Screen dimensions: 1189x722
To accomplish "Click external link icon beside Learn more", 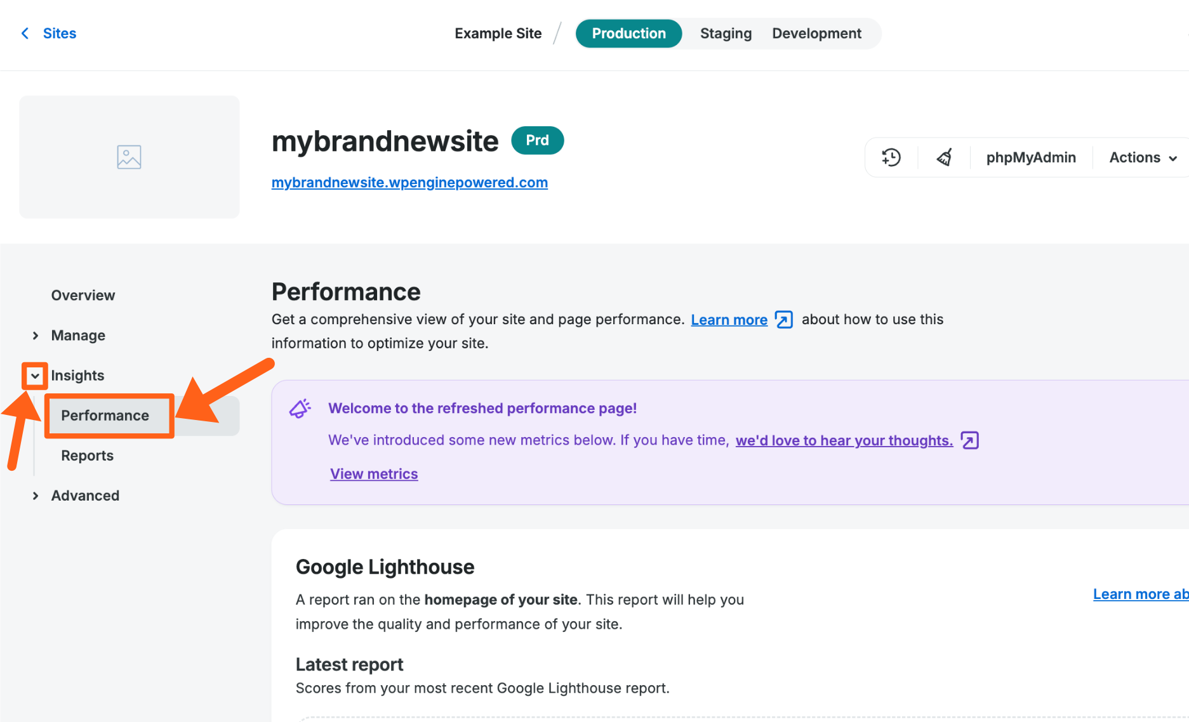I will coord(784,320).
